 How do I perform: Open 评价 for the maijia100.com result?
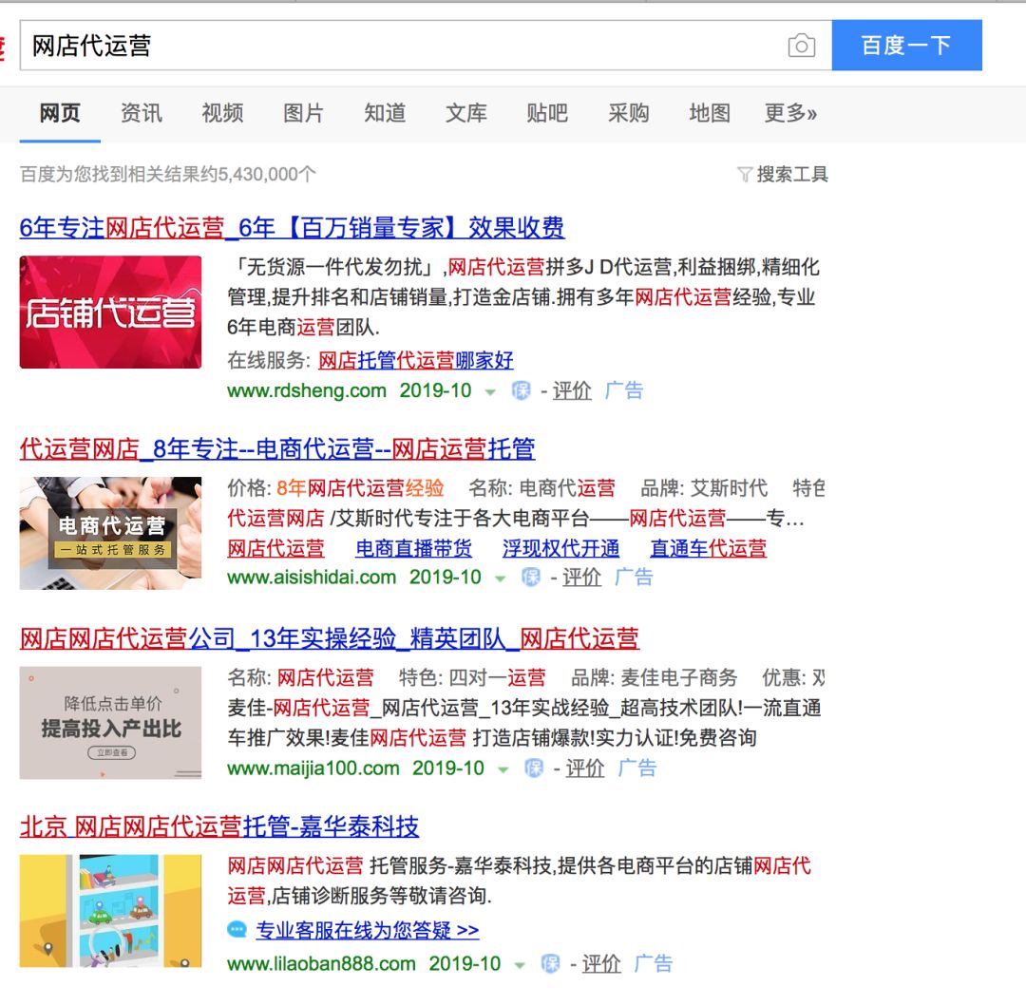(585, 768)
